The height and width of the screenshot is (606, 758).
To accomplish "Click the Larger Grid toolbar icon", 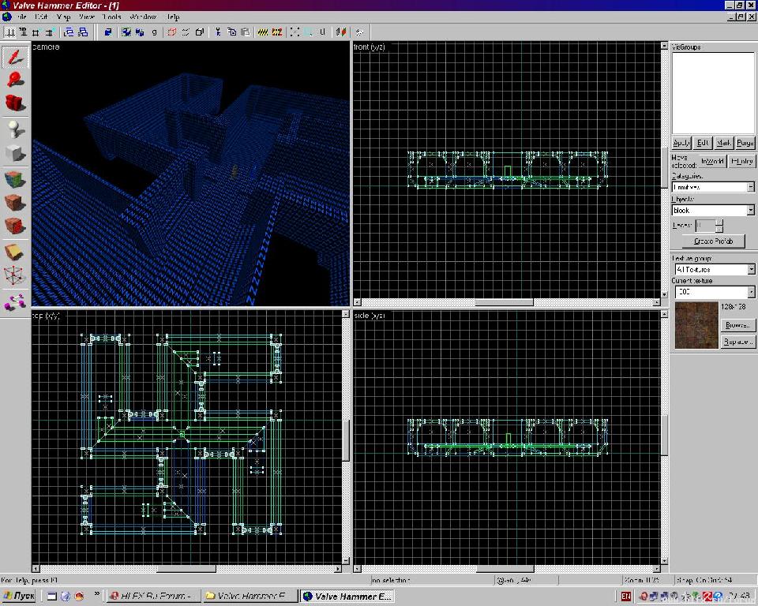I will click(x=49, y=32).
